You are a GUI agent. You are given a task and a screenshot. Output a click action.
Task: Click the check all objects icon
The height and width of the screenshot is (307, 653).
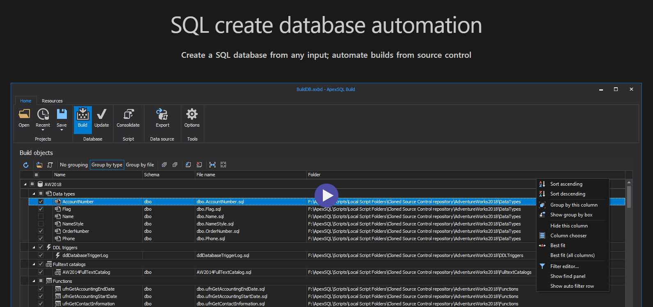[188, 165]
